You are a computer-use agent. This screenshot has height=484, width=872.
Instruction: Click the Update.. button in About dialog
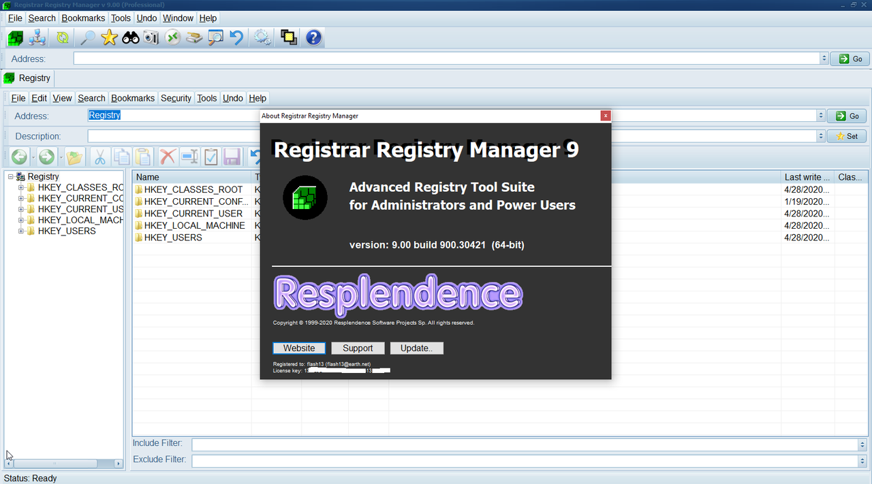tap(416, 348)
